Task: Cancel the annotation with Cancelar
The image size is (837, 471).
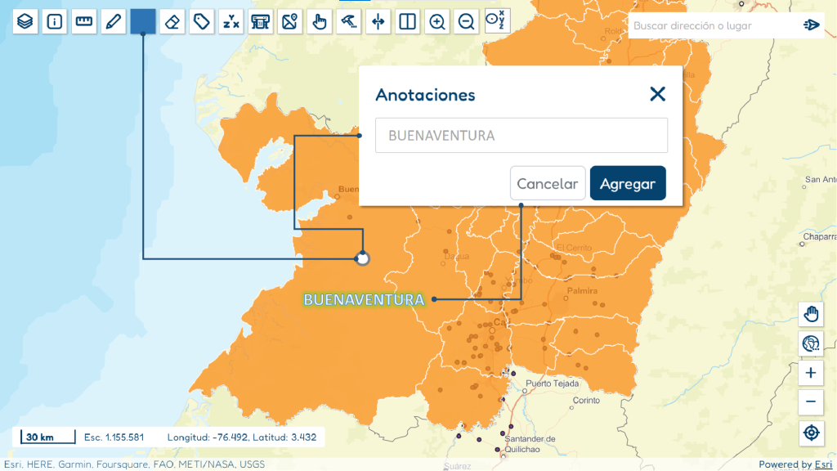Action: tap(548, 183)
